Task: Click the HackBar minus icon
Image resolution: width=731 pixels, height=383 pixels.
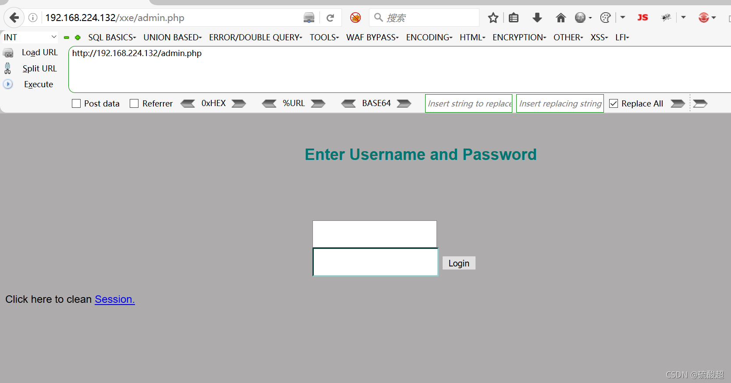Action: point(67,38)
